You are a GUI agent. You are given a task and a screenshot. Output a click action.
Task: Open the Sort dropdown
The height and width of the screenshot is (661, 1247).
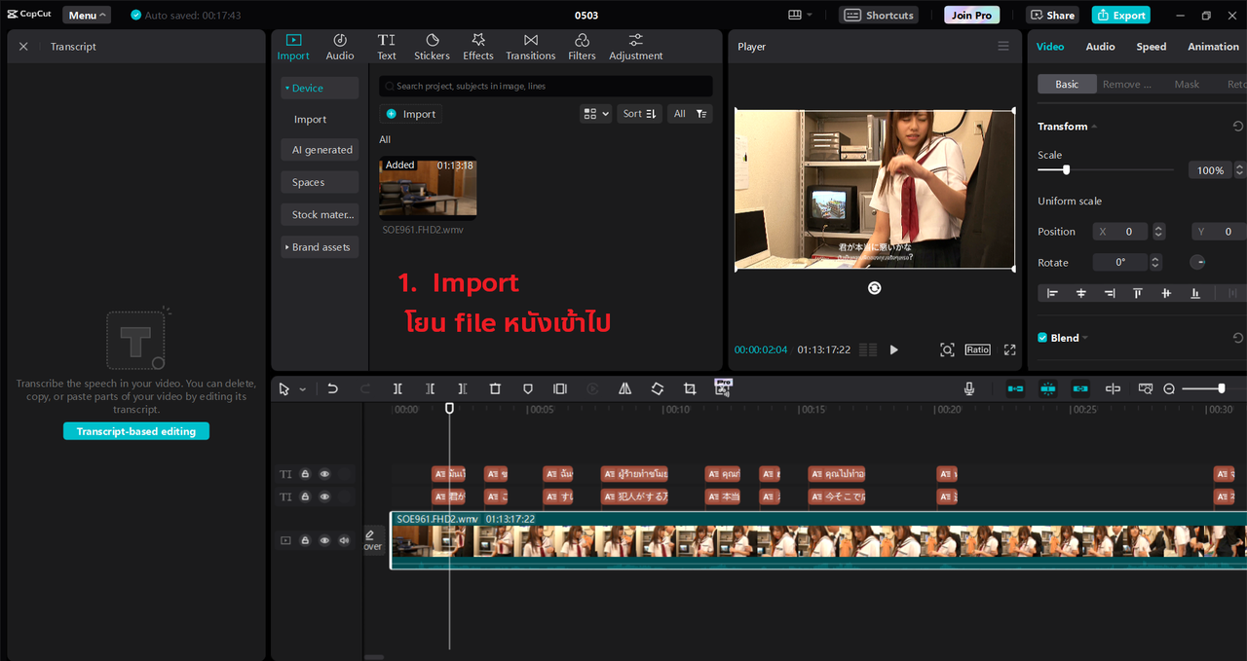click(640, 114)
